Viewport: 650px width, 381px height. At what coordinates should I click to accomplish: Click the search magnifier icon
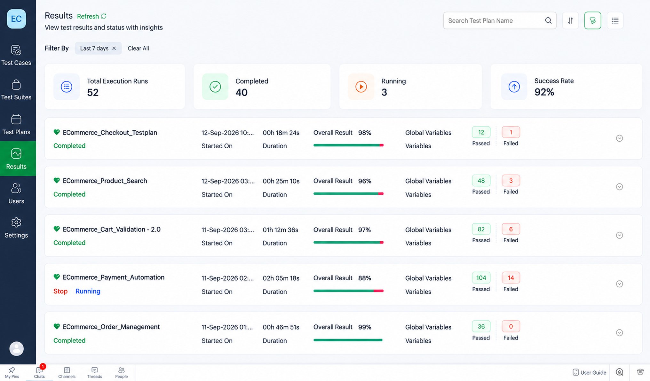548,20
